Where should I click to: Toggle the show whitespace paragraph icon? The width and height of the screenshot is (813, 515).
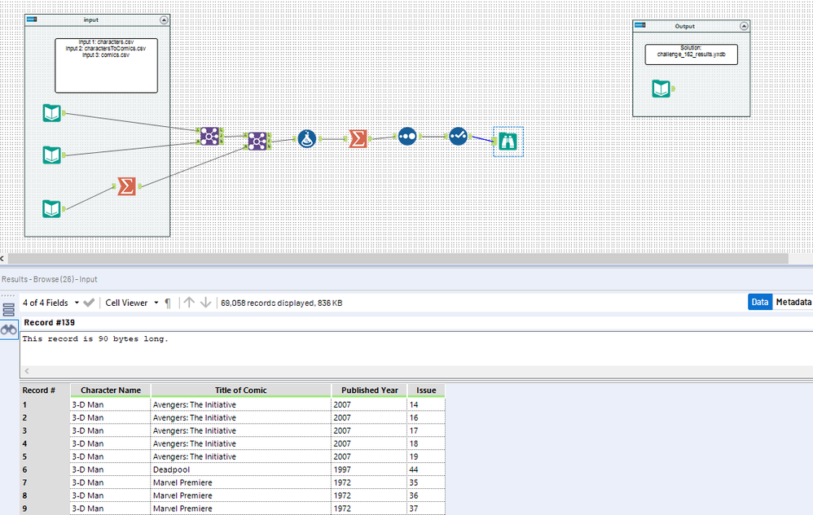tap(168, 303)
